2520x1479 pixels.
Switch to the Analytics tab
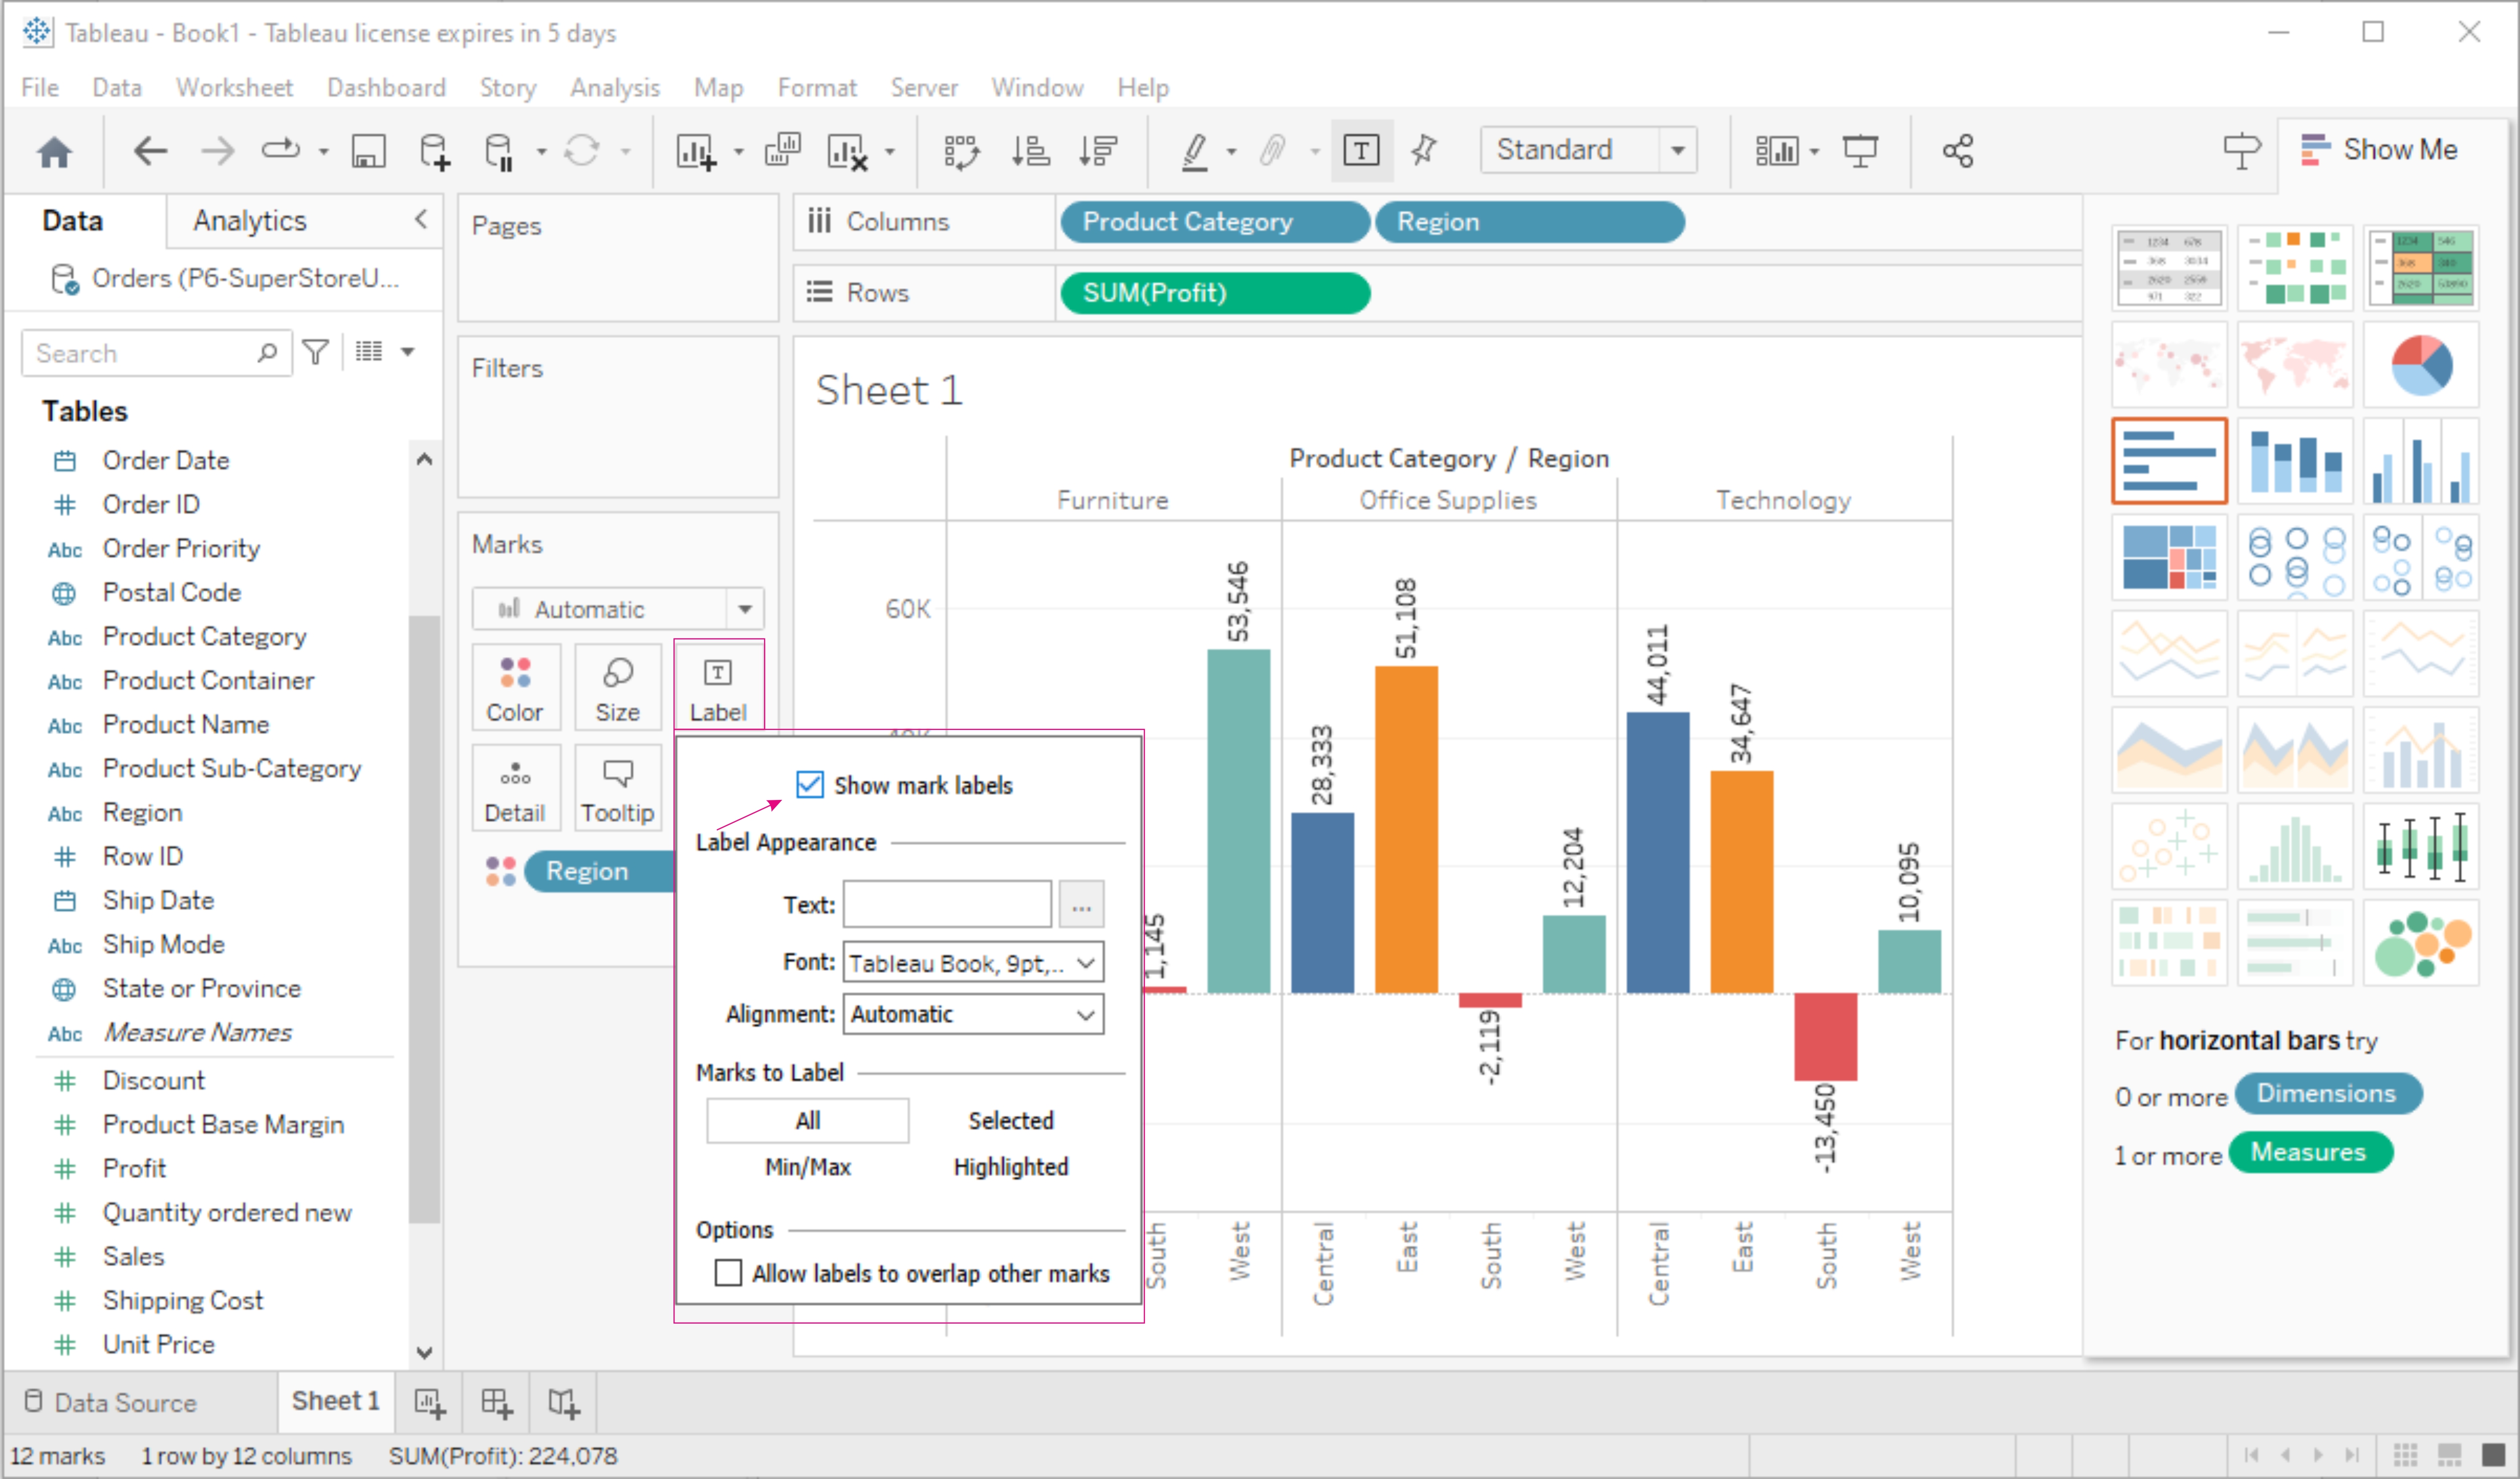tap(249, 220)
